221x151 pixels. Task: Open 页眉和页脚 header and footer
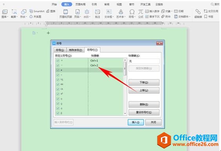click(65, 14)
